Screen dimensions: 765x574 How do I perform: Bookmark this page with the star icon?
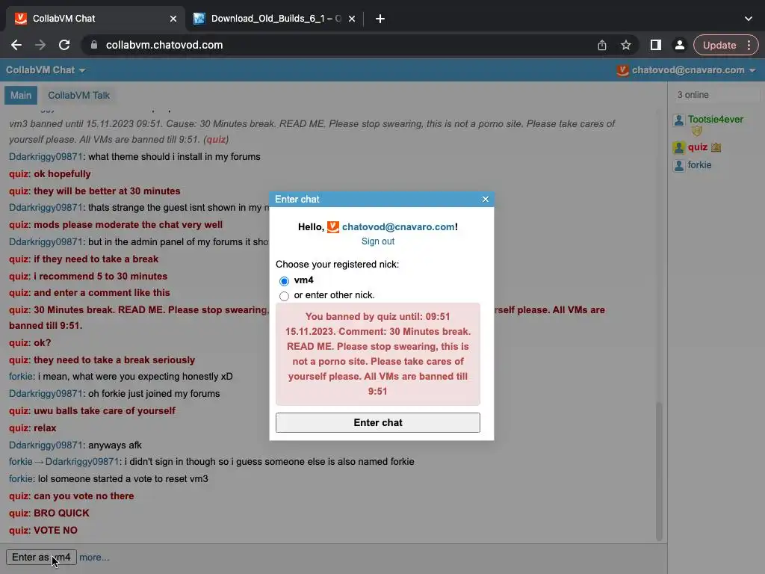[626, 45]
